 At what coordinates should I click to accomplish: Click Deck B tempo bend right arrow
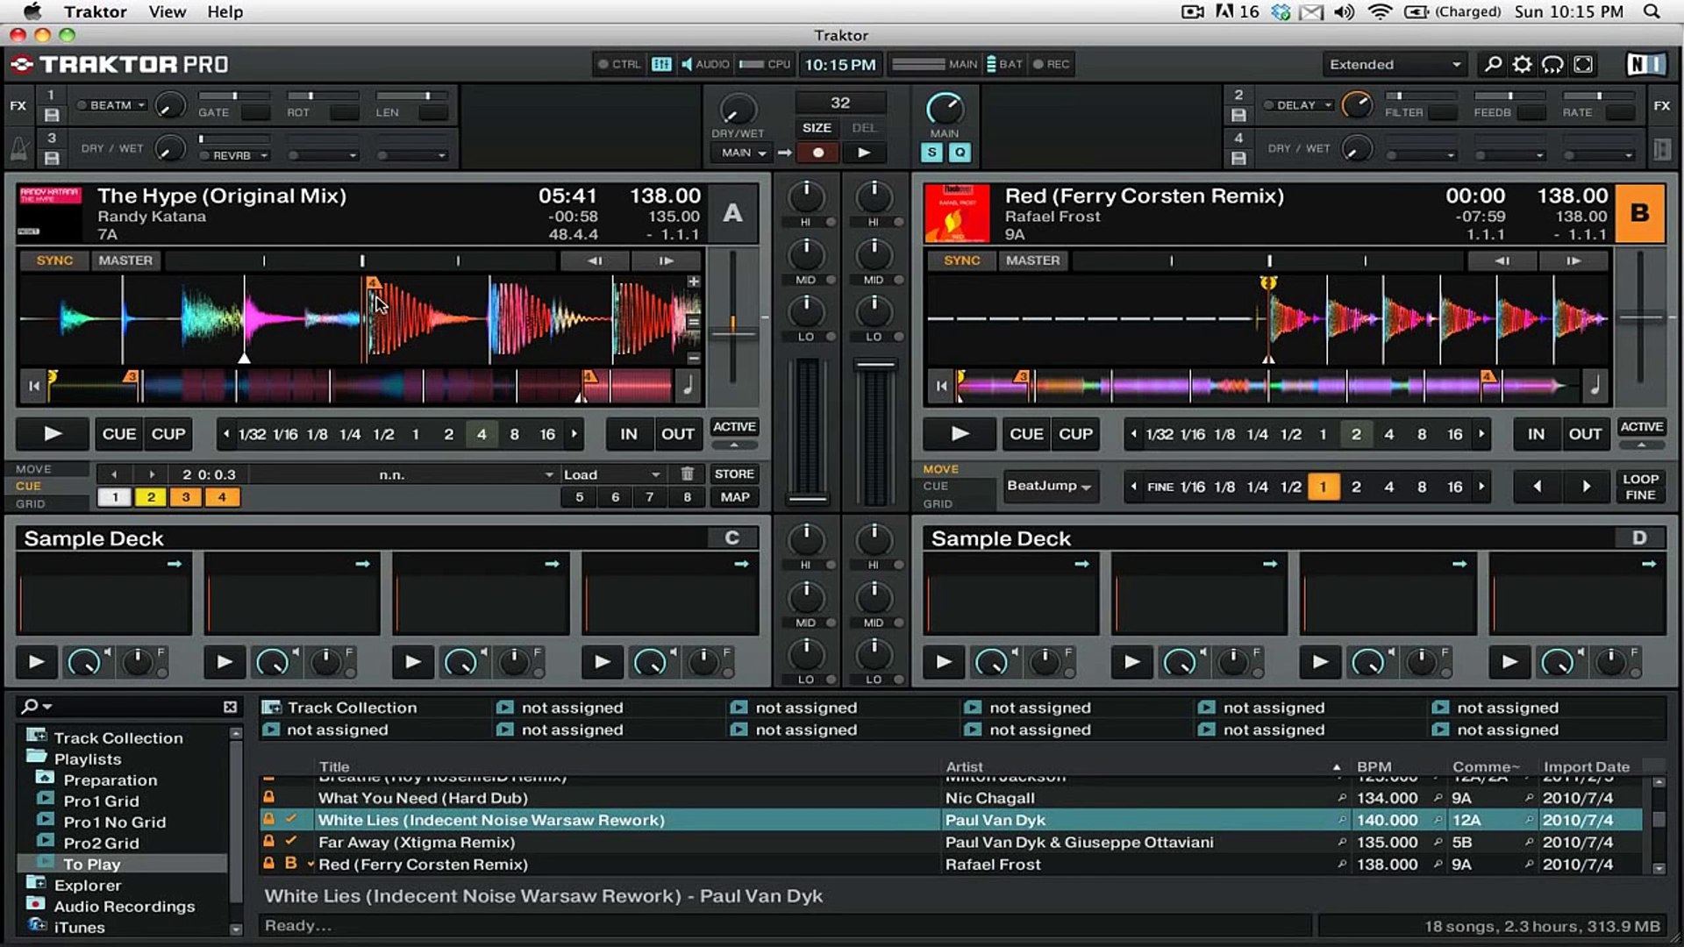pyautogui.click(x=1573, y=260)
